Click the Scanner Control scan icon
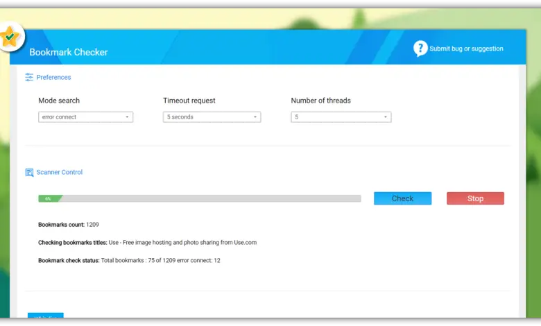541x326 pixels. tap(29, 172)
